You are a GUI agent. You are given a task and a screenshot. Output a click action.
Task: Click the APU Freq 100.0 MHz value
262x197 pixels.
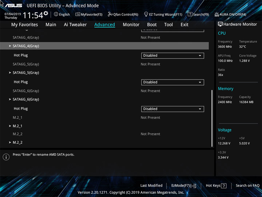(x=225, y=61)
